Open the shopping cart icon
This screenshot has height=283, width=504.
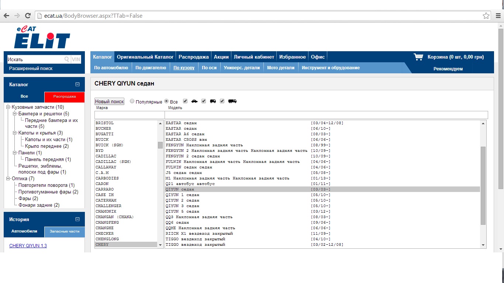[x=418, y=57]
